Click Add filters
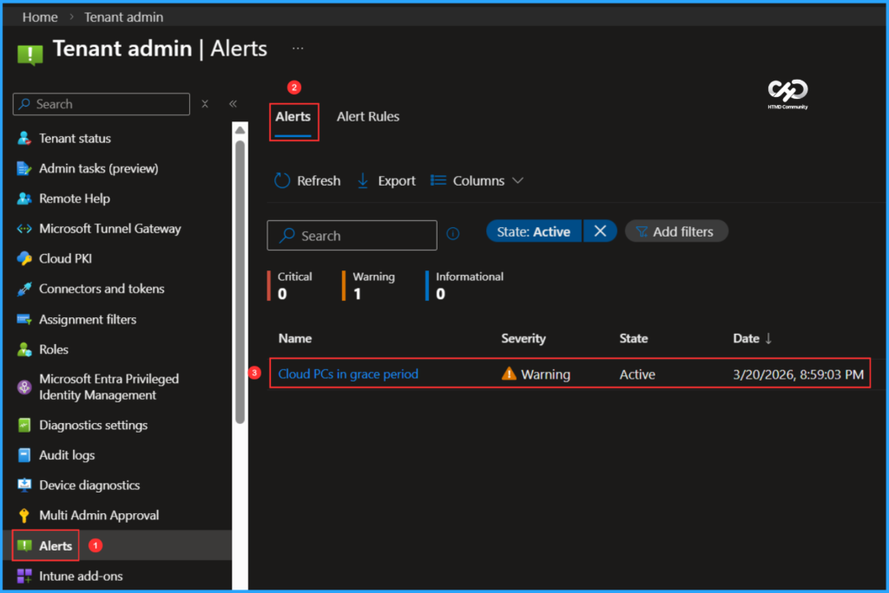889x593 pixels. 676,231
